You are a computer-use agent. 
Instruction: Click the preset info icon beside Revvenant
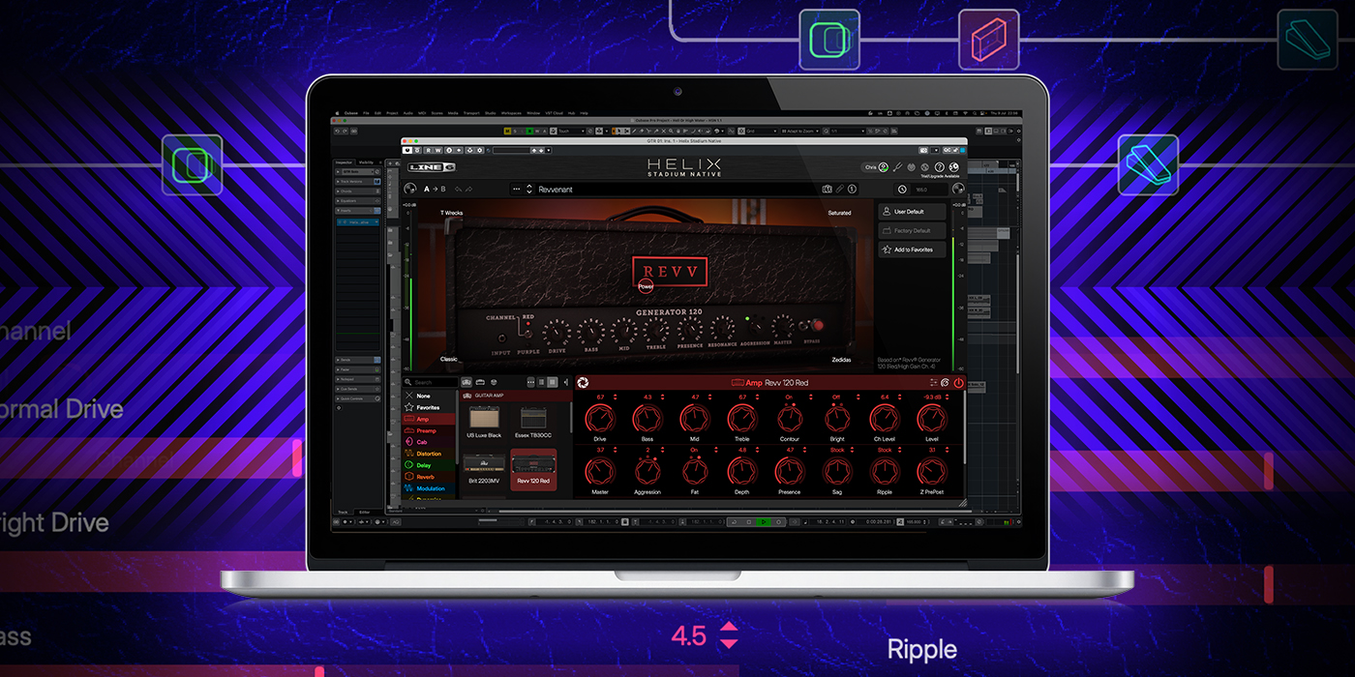(852, 189)
